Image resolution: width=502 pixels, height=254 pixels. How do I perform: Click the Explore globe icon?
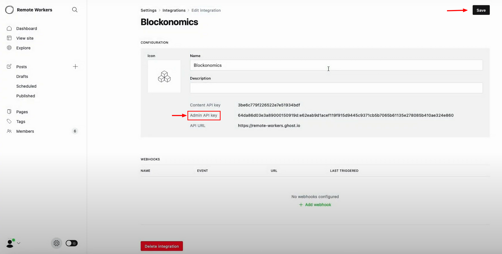tap(9, 48)
